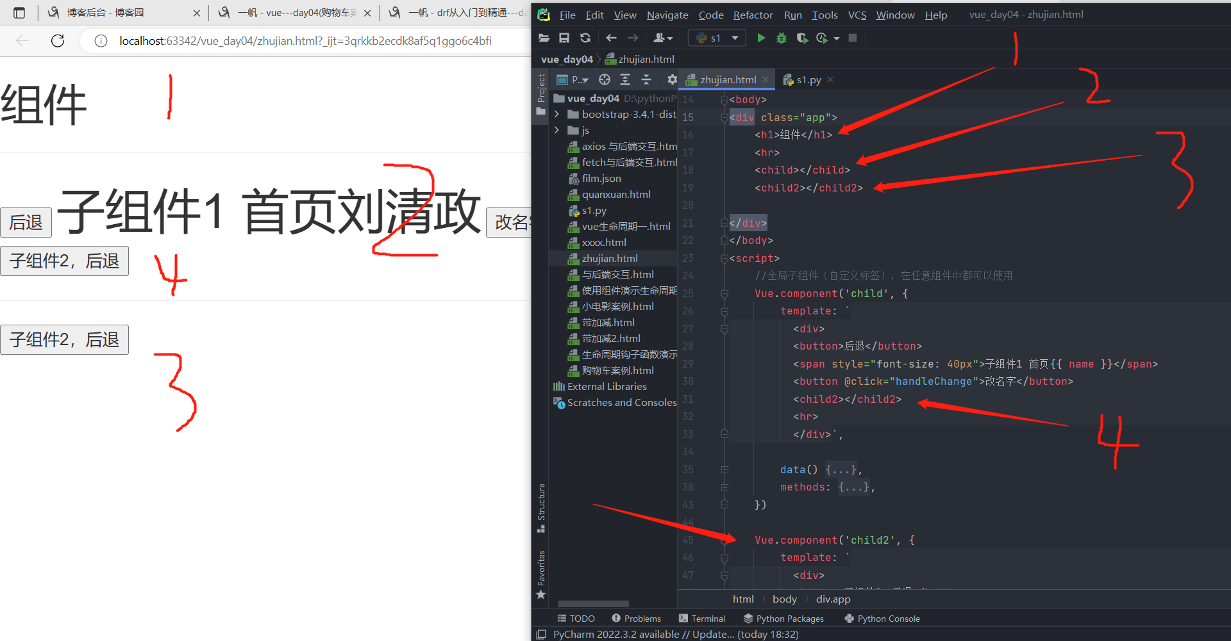Click Project panel horizontal scrollbar

[594, 604]
